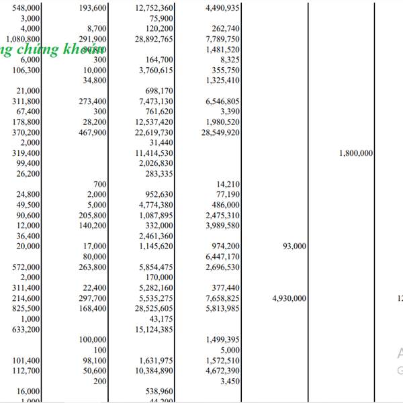Select the value 377,440
The image size is (403, 403).
pos(226,288)
